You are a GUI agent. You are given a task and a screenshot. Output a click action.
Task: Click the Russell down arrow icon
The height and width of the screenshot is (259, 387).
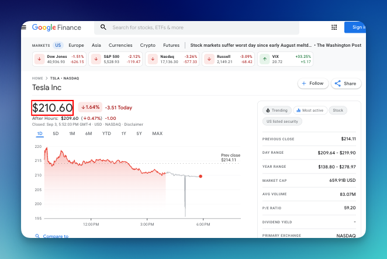[209, 59]
